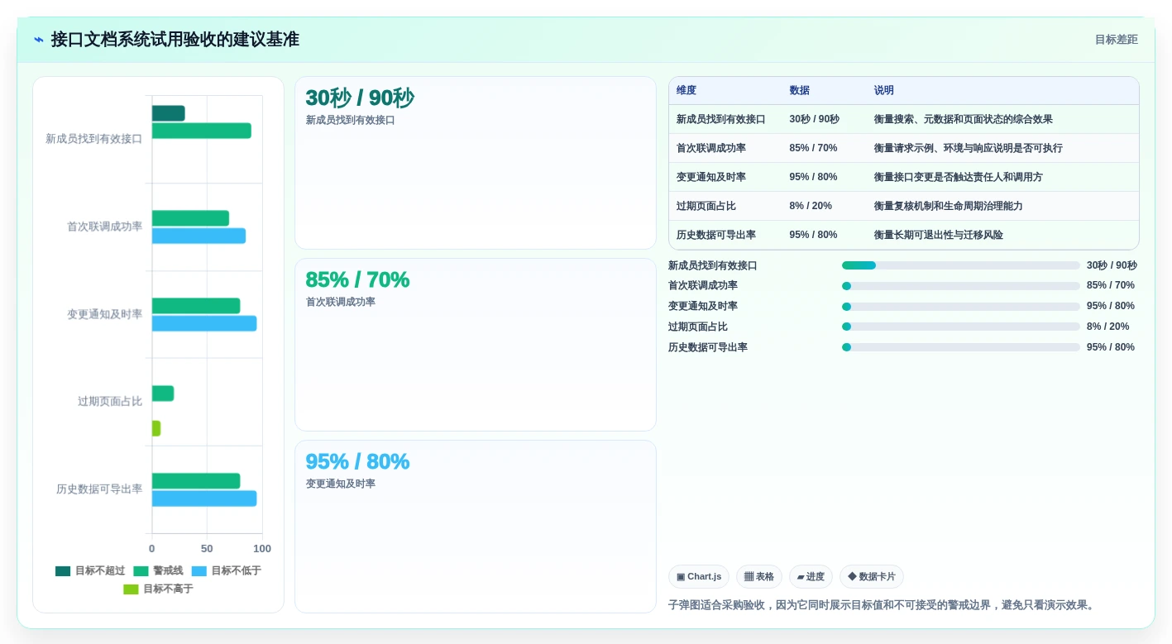Click the dark teal 目标不超过 bar in chart
Screen dimensions: 1172x644
pos(168,113)
